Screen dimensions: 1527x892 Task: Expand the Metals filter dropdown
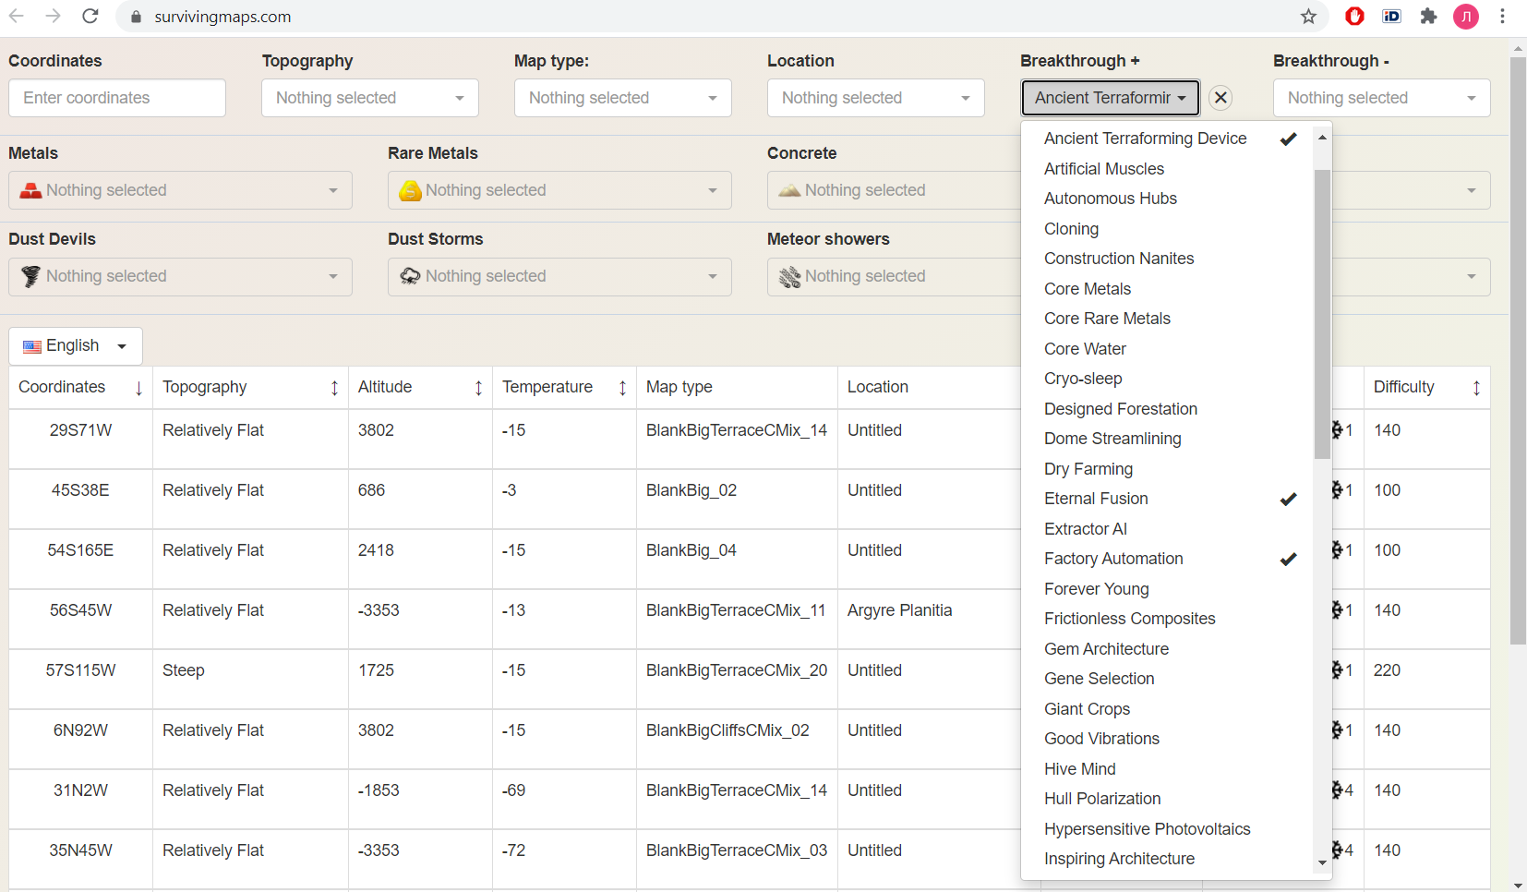click(x=180, y=190)
